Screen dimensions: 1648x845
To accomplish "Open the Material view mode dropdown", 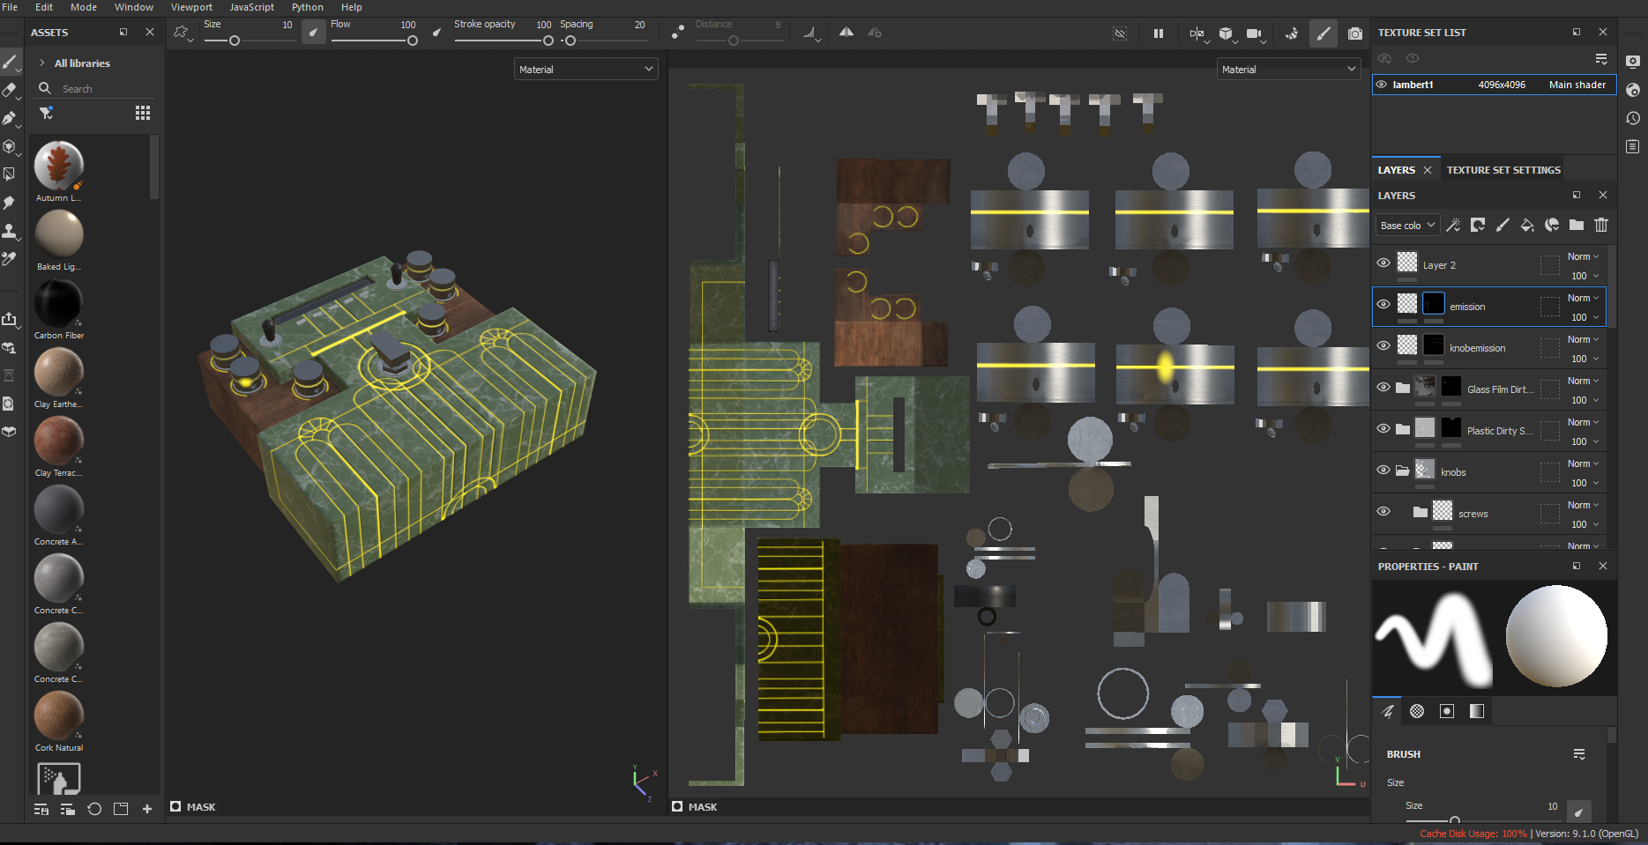I will click(585, 69).
